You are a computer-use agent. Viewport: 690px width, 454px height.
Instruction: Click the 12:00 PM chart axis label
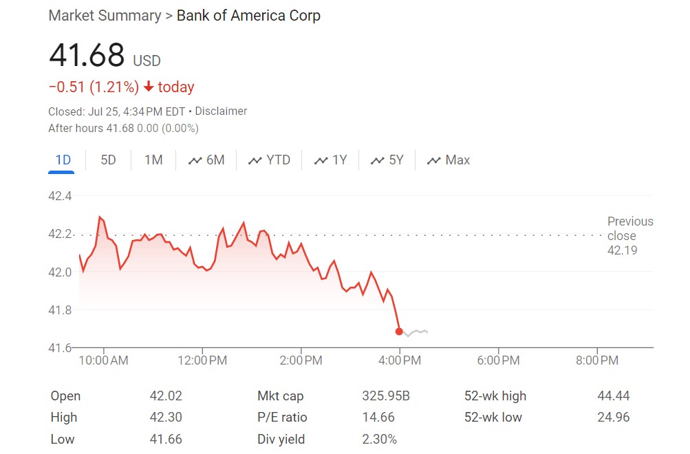tap(202, 360)
